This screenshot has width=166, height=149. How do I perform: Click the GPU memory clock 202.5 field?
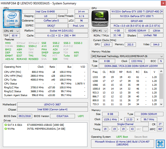point(130,45)
